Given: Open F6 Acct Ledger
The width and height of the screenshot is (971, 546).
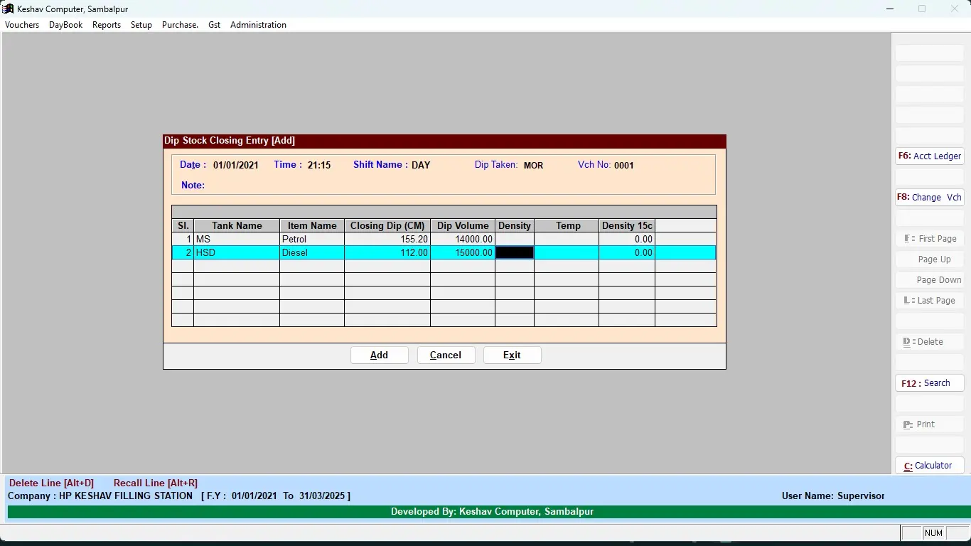Looking at the screenshot, I should (930, 156).
